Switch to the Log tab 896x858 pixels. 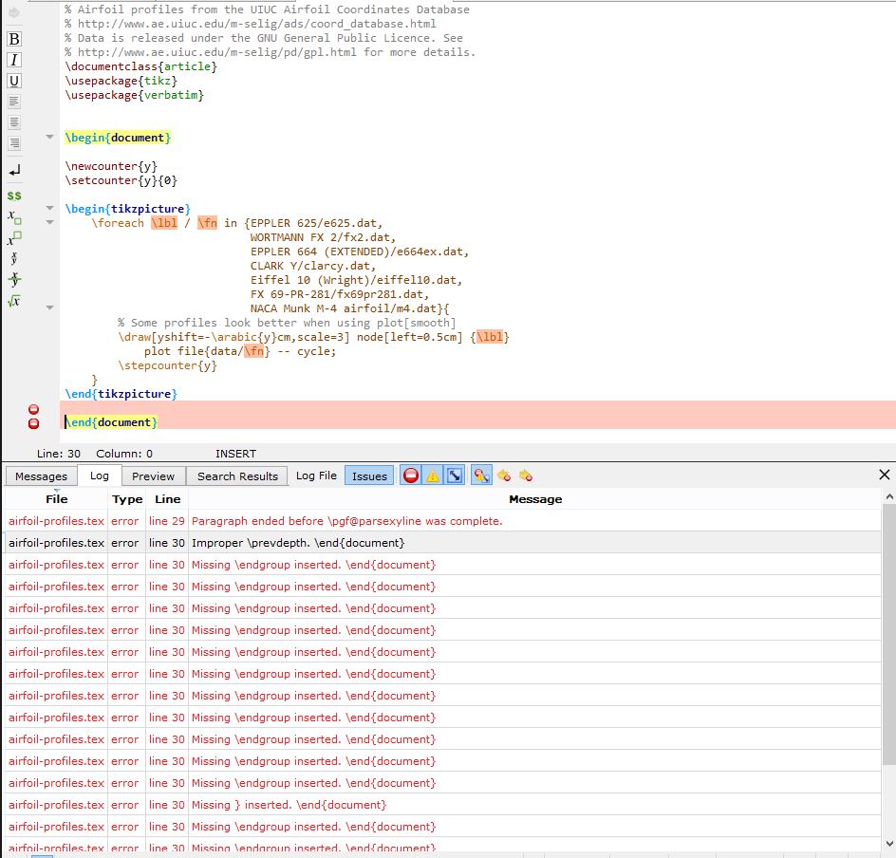click(x=100, y=476)
